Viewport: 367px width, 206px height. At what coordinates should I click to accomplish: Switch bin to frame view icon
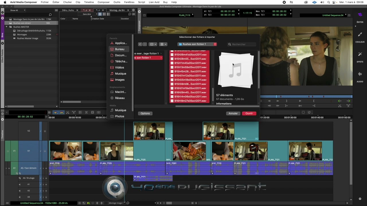(104, 14)
